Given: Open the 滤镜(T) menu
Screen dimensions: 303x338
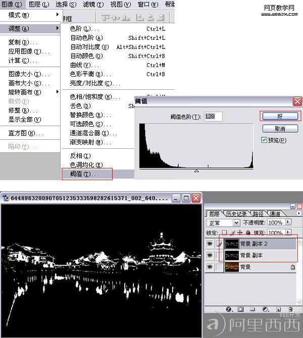Looking at the screenshot, I should coord(93,4).
